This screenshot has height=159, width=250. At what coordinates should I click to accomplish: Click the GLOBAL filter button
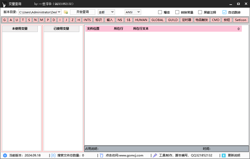coord(157,20)
